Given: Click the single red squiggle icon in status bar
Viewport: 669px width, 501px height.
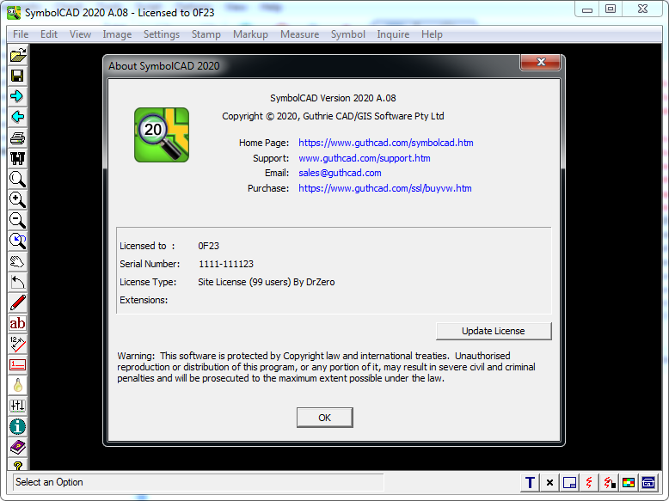Looking at the screenshot, I should point(589,483).
